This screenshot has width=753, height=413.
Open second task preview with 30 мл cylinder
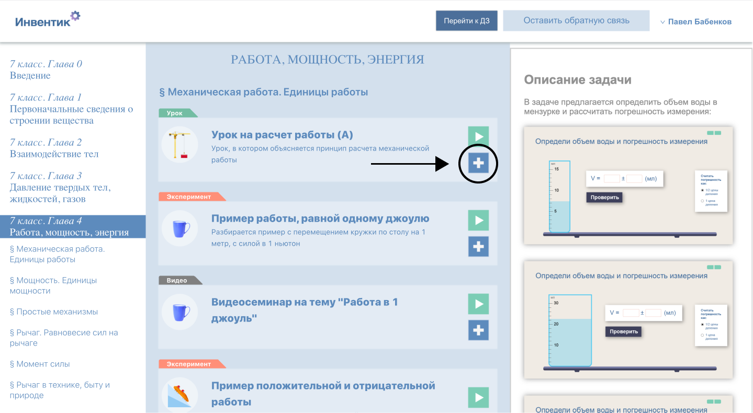click(x=628, y=320)
